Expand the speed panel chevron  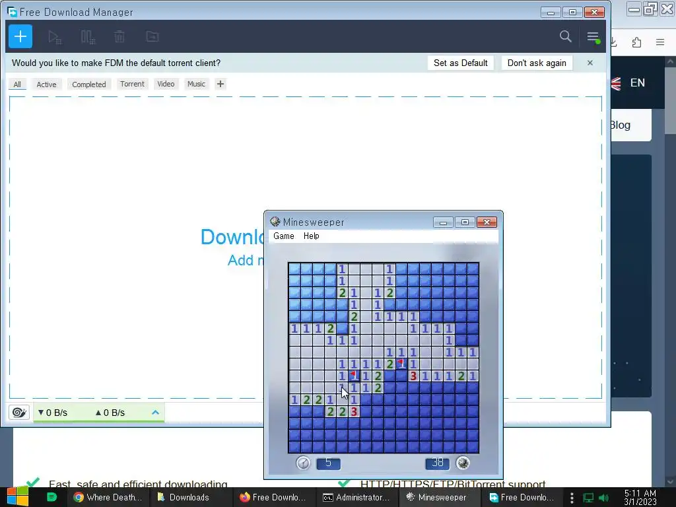pyautogui.click(x=156, y=413)
